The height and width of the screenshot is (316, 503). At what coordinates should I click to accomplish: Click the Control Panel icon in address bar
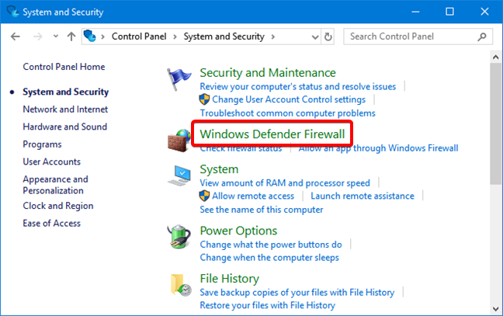click(90, 36)
